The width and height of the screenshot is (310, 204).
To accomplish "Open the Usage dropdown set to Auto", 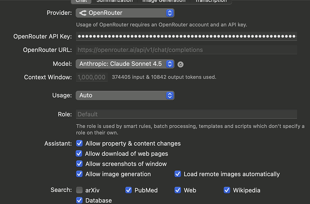I will 125,95.
